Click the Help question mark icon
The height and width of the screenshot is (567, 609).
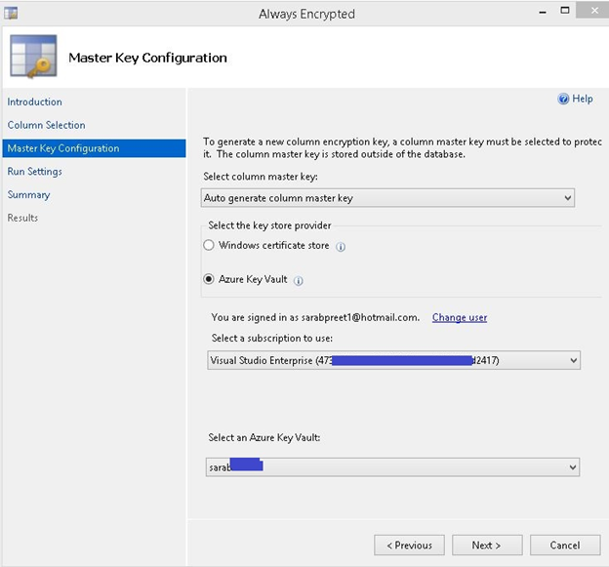(x=563, y=99)
